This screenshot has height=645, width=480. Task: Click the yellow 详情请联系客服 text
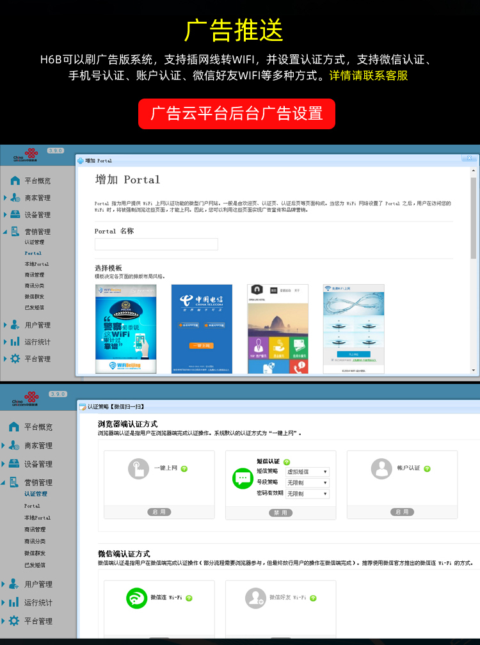click(x=369, y=76)
